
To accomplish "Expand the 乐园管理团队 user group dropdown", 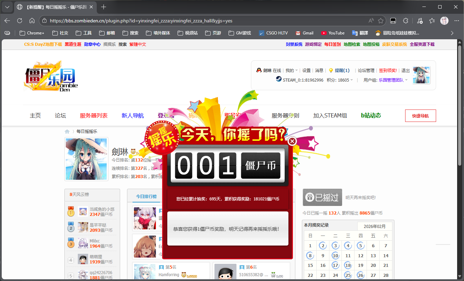I will 406,80.
